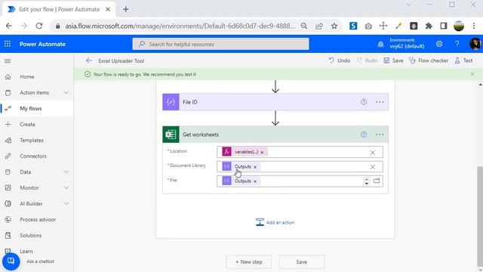Click the File ID compose action icon

point(171,102)
